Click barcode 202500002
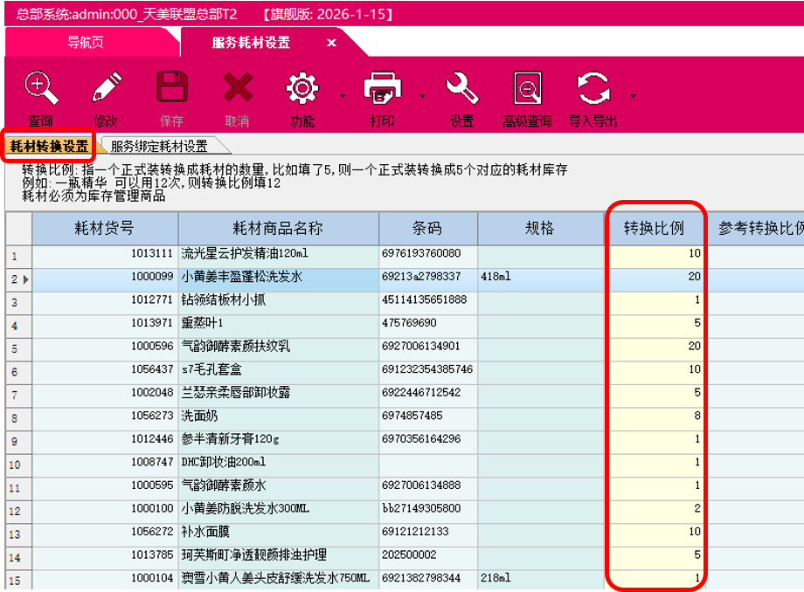Image resolution: width=804 pixels, height=592 pixels. 409,554
